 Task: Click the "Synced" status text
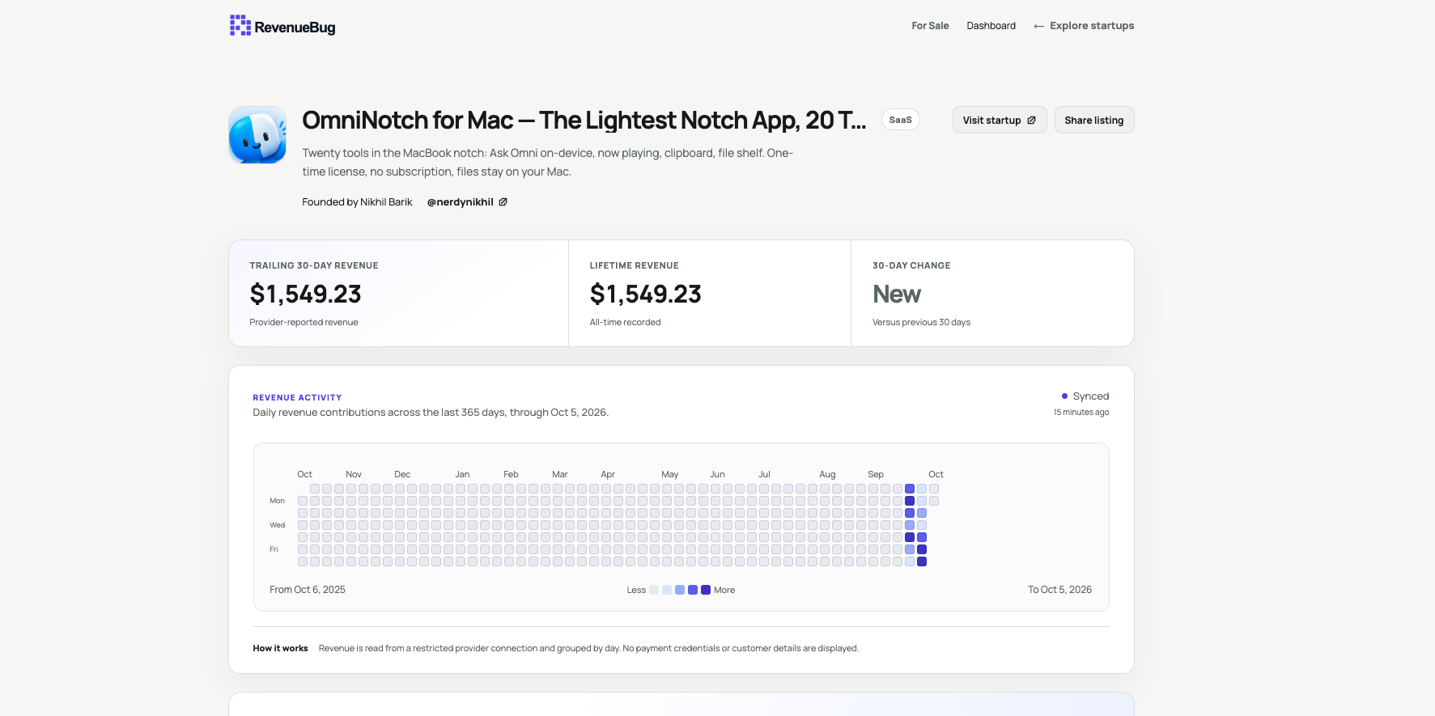point(1091,396)
